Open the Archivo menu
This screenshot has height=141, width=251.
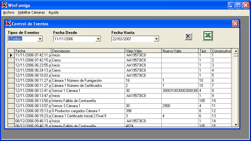pyautogui.click(x=9, y=12)
